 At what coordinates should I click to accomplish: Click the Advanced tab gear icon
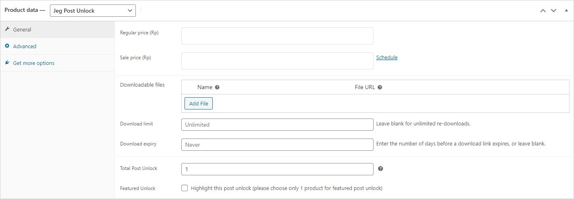point(7,46)
